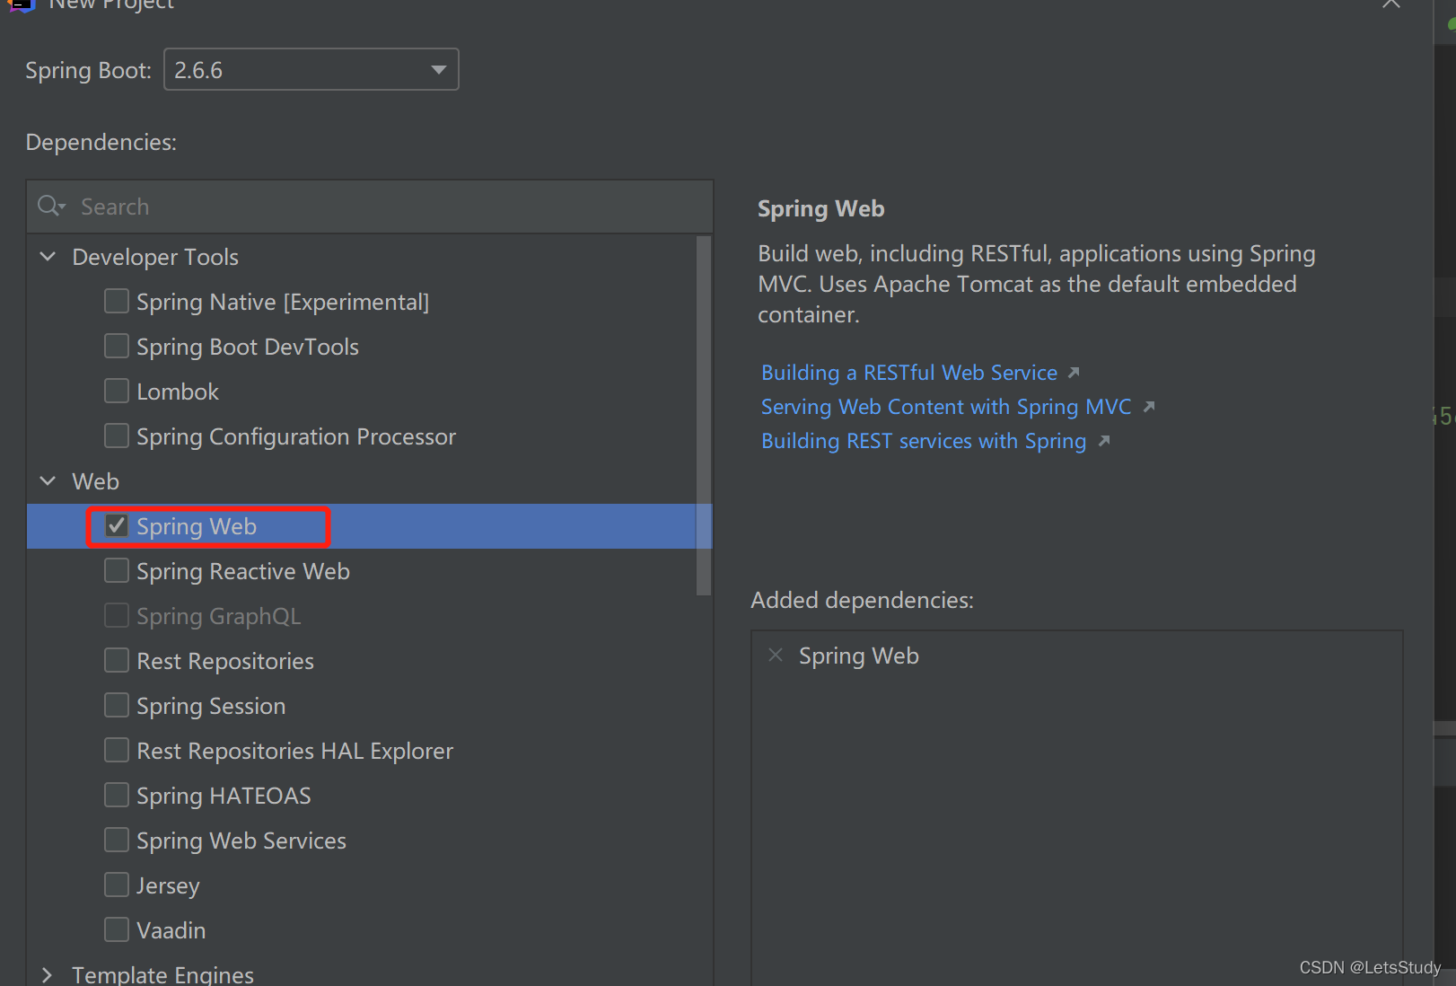Enable Spring Native [Experimental] checkbox

(117, 301)
